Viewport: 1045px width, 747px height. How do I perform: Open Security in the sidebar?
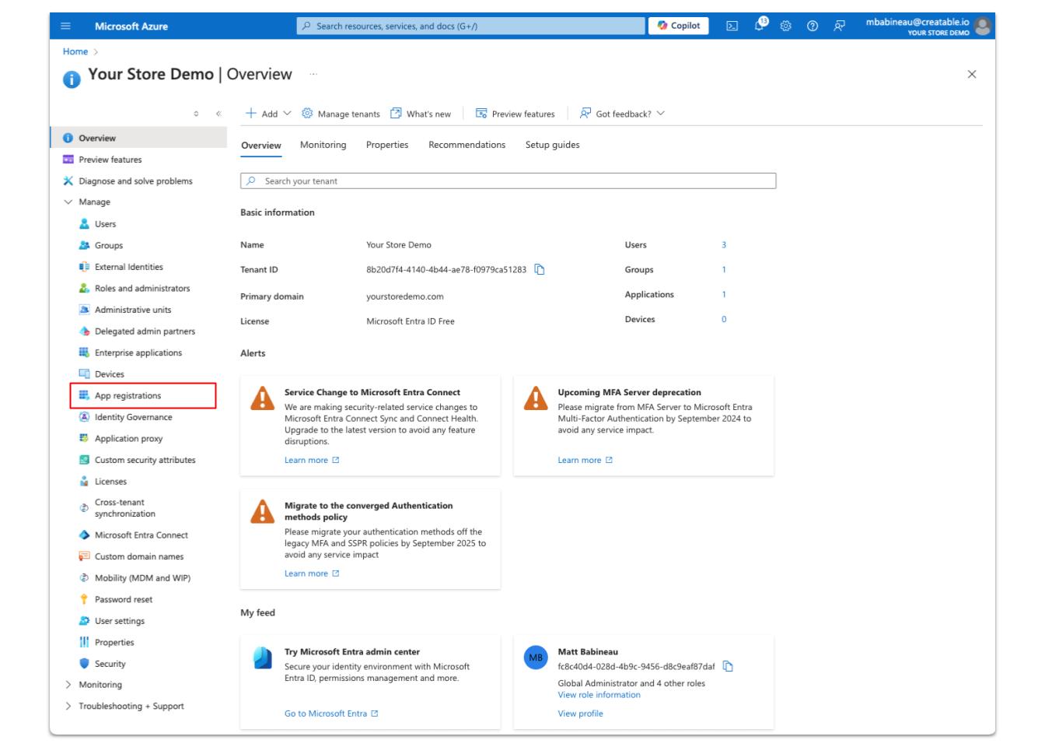pyautogui.click(x=110, y=664)
